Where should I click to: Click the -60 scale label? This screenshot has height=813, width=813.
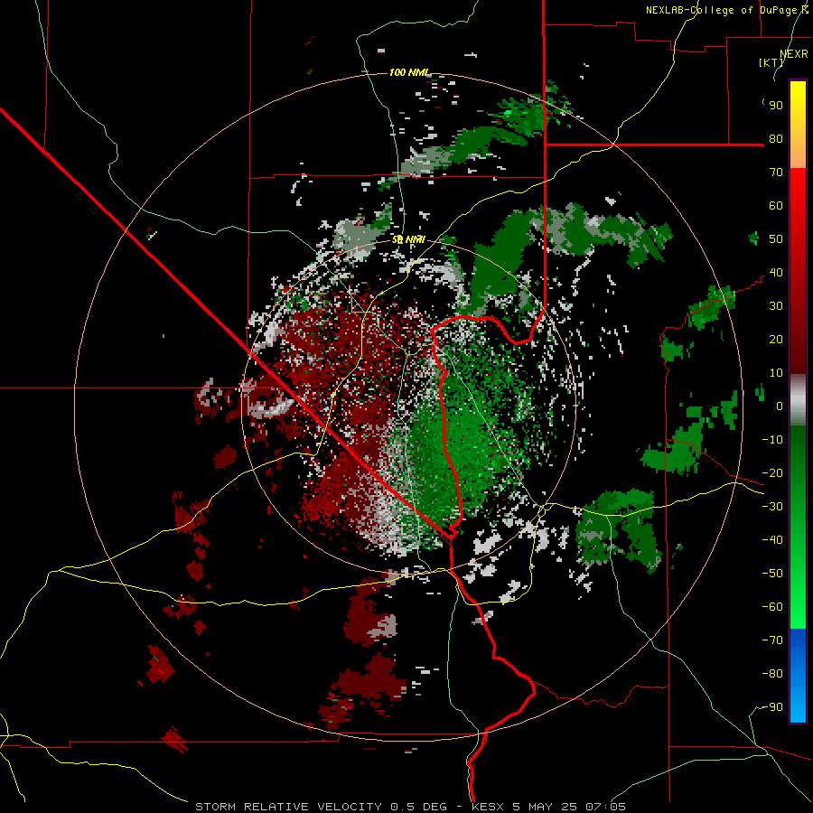[x=772, y=607]
